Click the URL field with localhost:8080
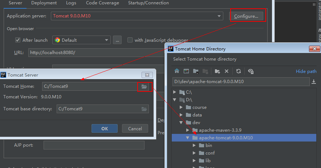Image resolution: width=321 pixels, height=168 pixels. pos(96,53)
